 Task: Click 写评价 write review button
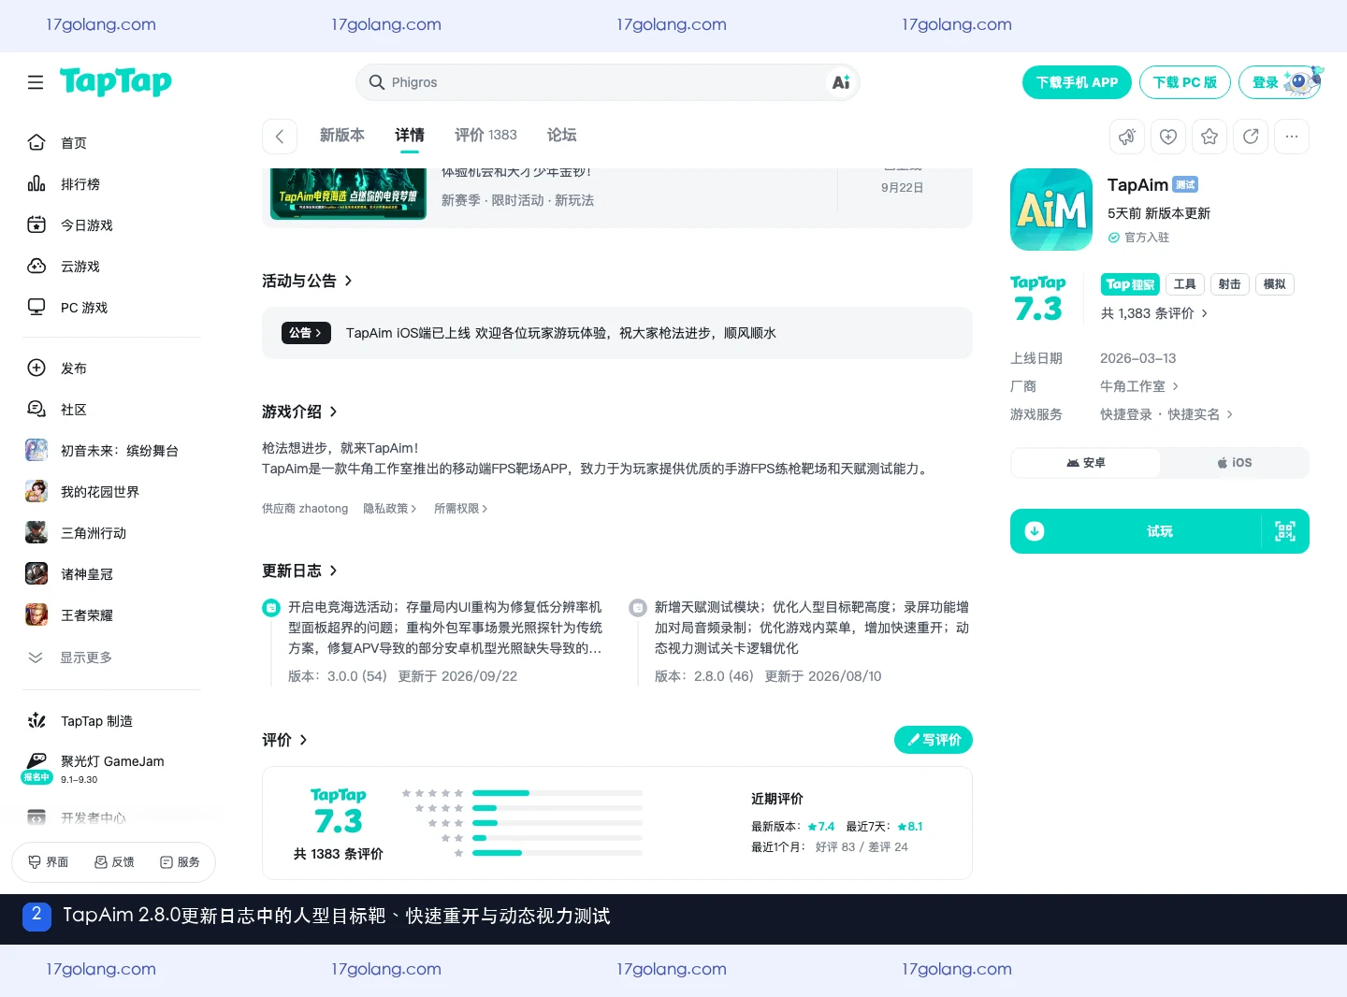934,740
